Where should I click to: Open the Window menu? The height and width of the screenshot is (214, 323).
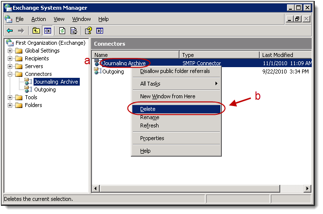tap(81, 19)
